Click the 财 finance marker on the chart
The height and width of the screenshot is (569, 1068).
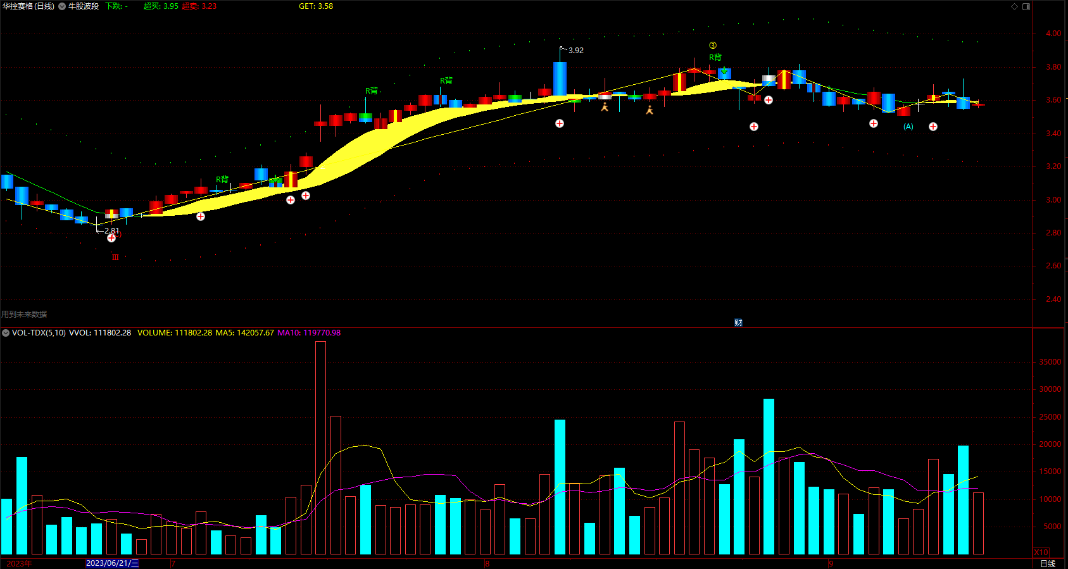click(x=738, y=323)
